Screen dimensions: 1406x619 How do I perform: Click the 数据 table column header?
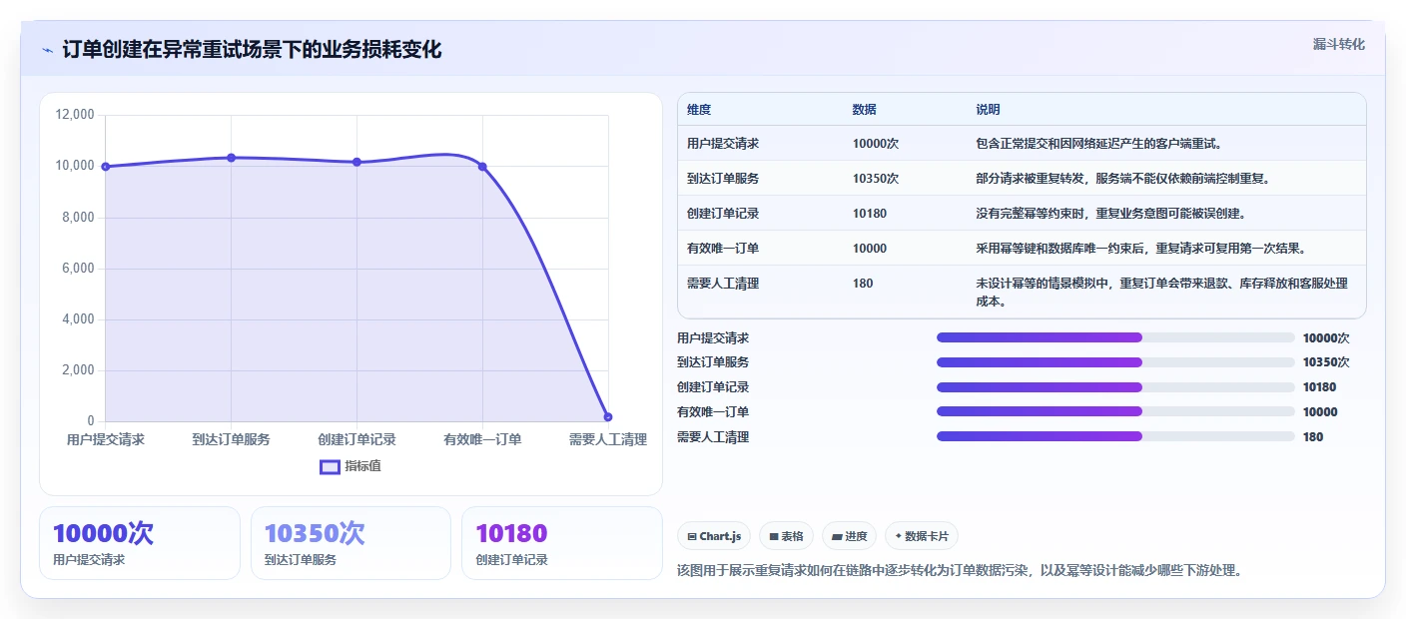[865, 110]
